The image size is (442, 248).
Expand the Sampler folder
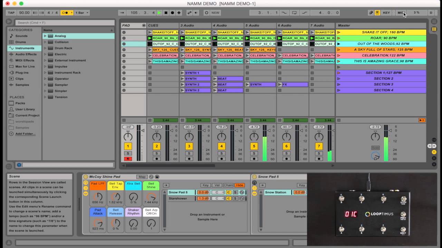(x=45, y=85)
